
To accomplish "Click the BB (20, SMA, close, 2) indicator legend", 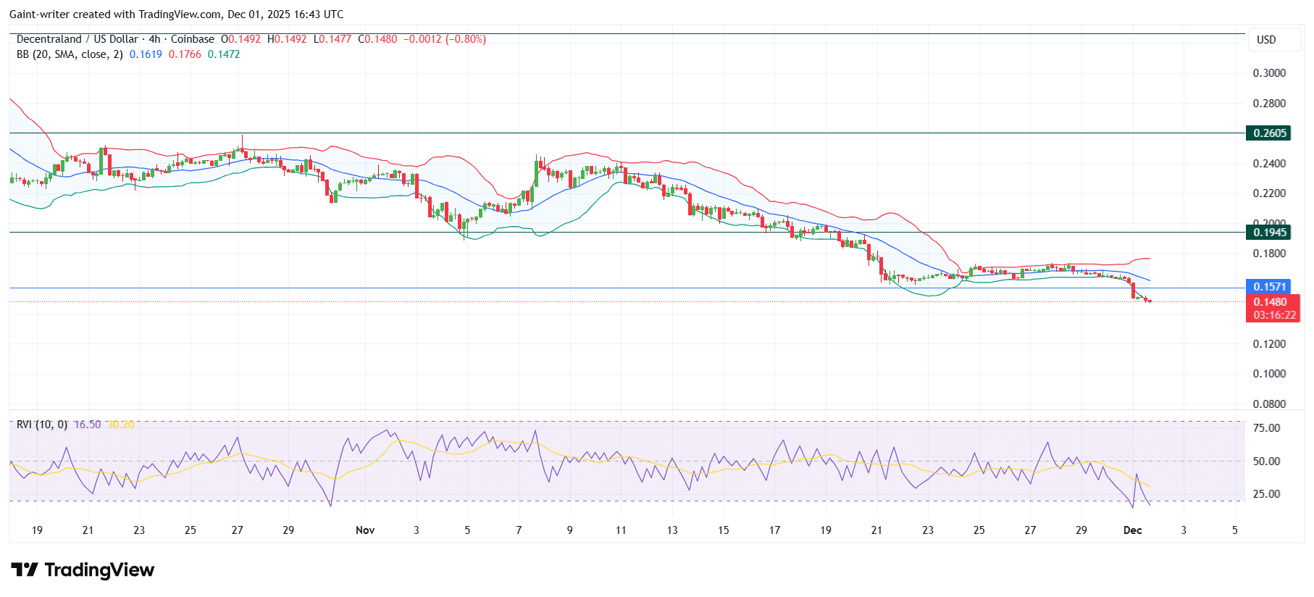I will [70, 54].
